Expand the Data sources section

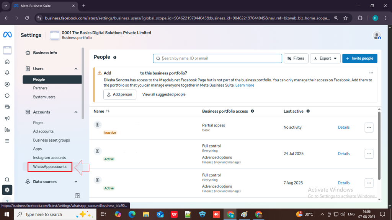coord(76,181)
